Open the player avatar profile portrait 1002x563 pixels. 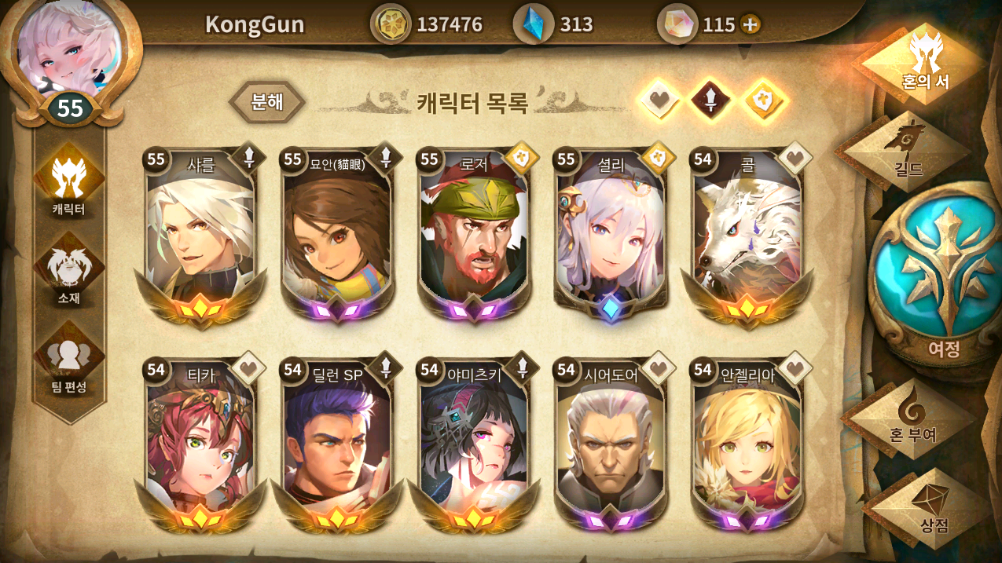69,50
